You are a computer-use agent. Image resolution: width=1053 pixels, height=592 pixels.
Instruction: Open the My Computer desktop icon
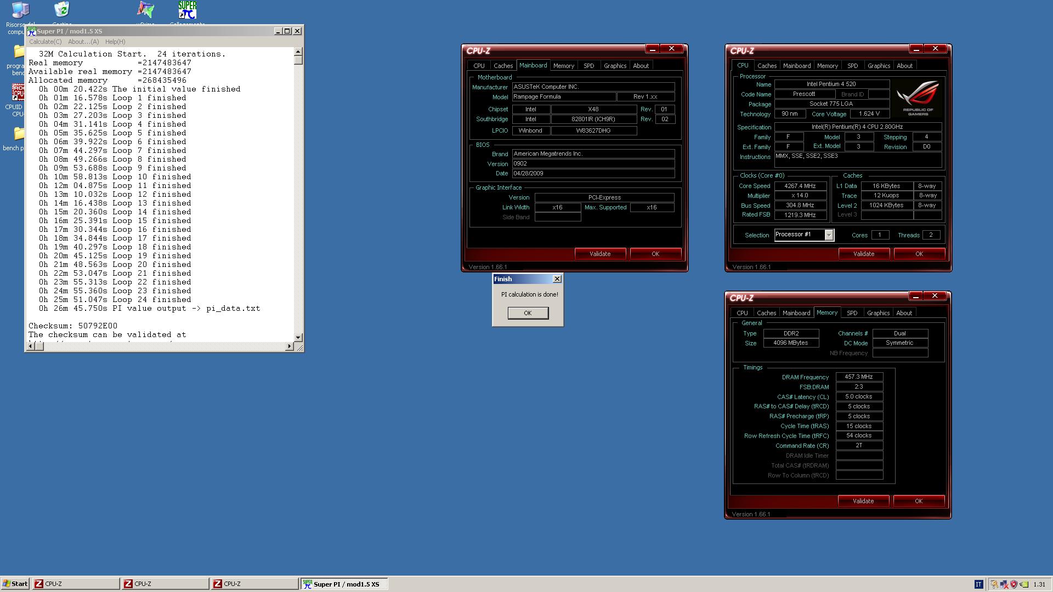20,10
